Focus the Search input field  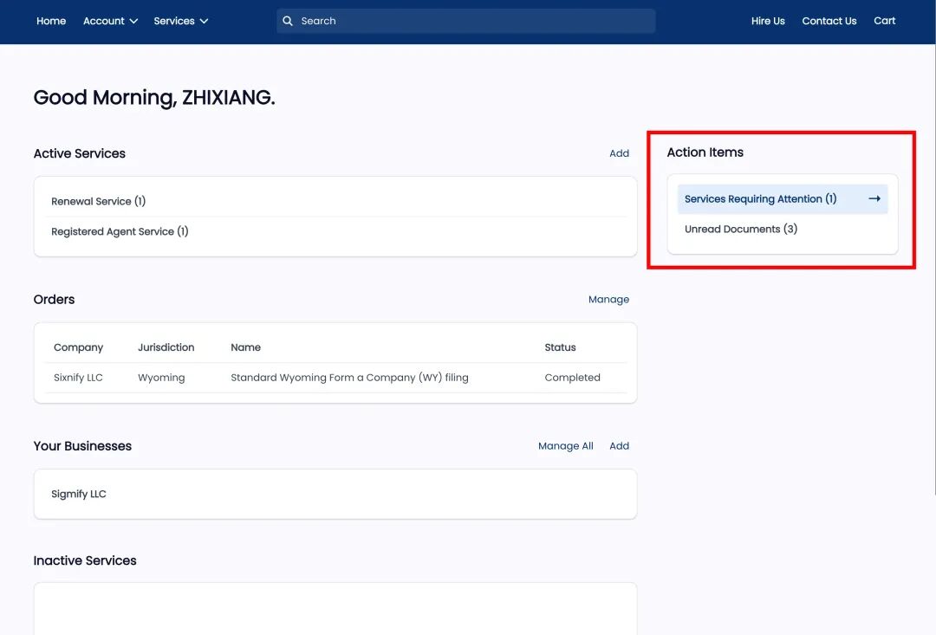point(472,21)
